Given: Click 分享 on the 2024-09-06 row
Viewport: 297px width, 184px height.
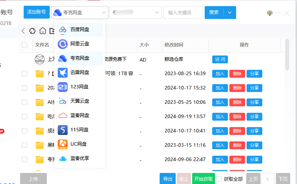Looking at the screenshot, I should point(254,160).
